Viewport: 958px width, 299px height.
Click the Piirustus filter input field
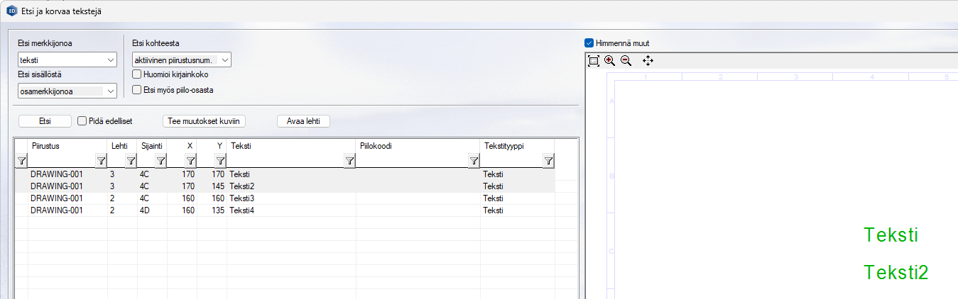click(x=62, y=162)
